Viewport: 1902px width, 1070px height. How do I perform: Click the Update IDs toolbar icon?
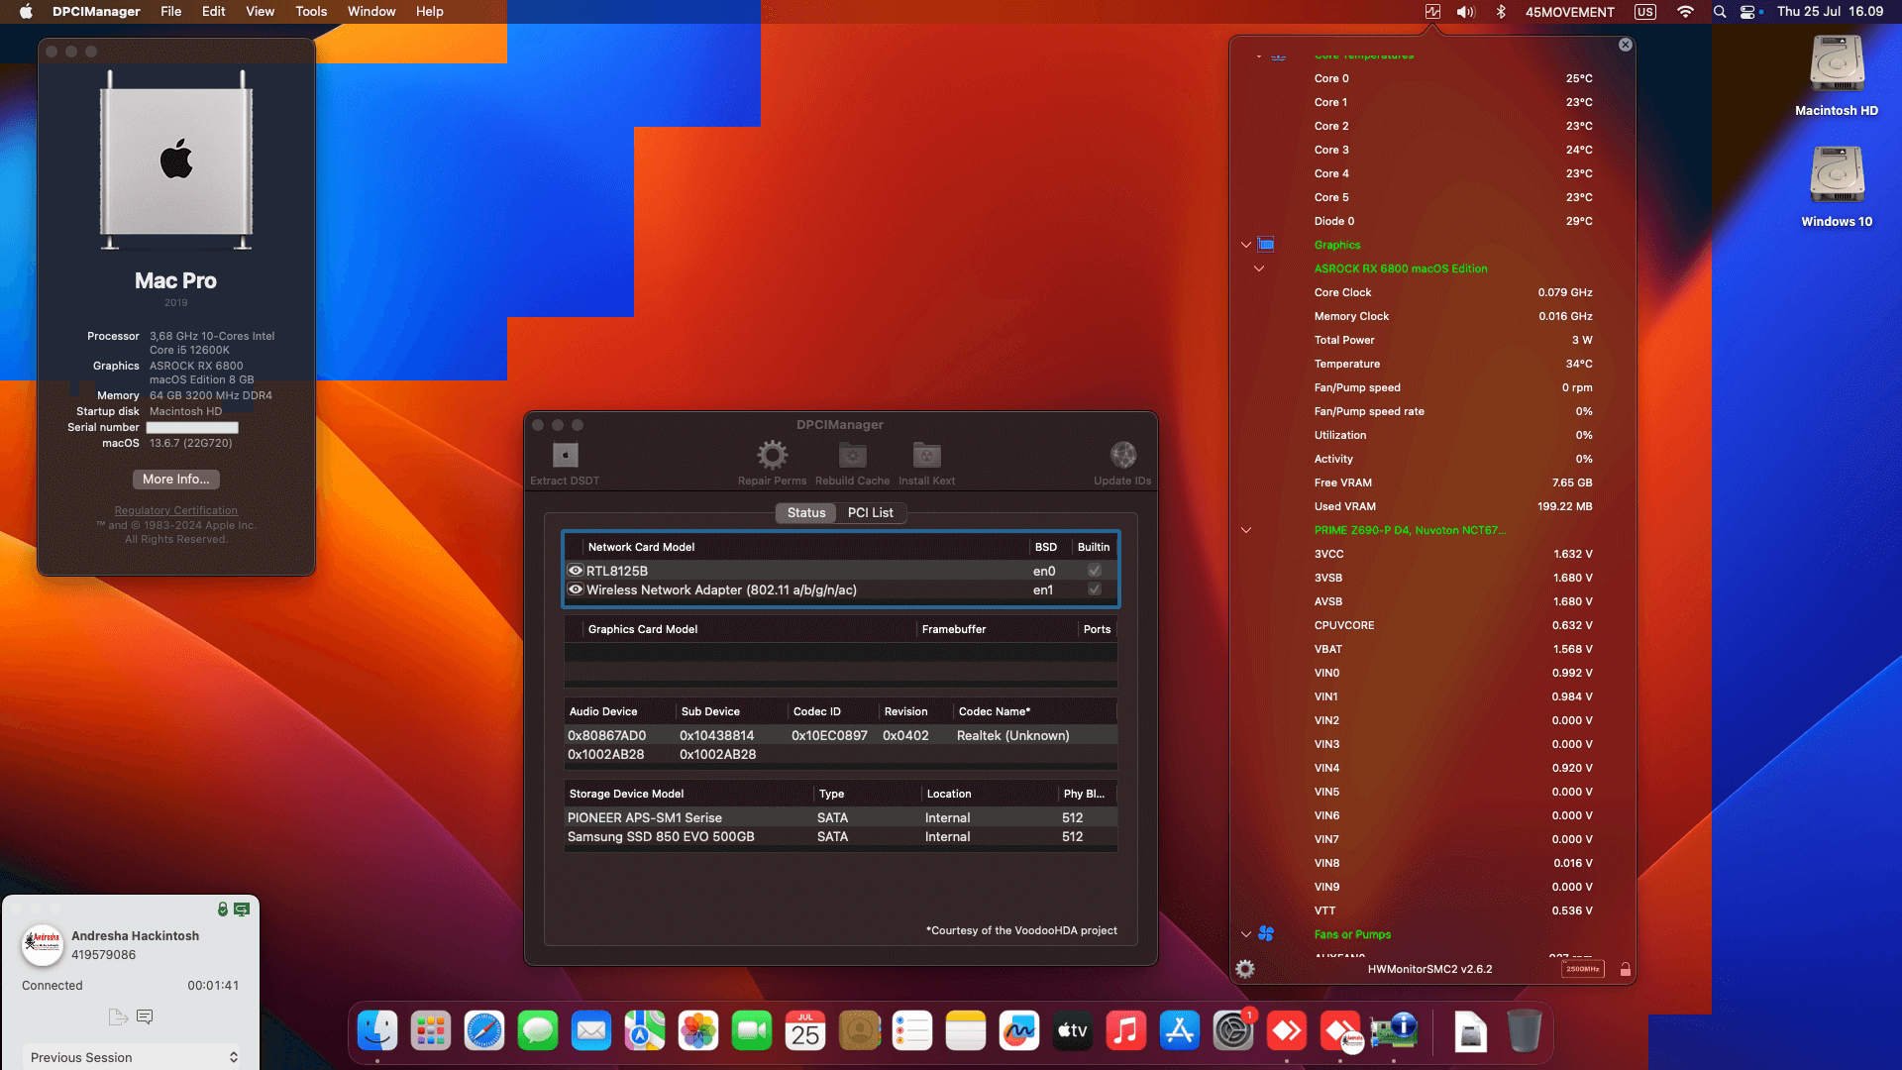[1122, 456]
